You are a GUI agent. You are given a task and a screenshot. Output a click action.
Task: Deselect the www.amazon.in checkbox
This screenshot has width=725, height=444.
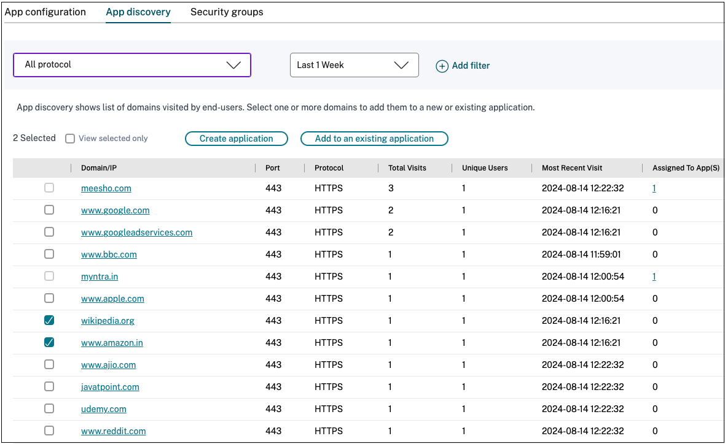point(49,342)
